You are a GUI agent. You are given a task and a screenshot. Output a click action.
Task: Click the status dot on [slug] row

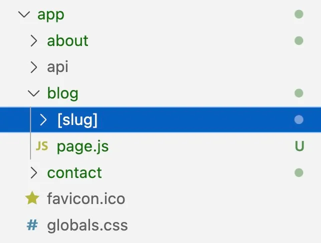(x=298, y=119)
